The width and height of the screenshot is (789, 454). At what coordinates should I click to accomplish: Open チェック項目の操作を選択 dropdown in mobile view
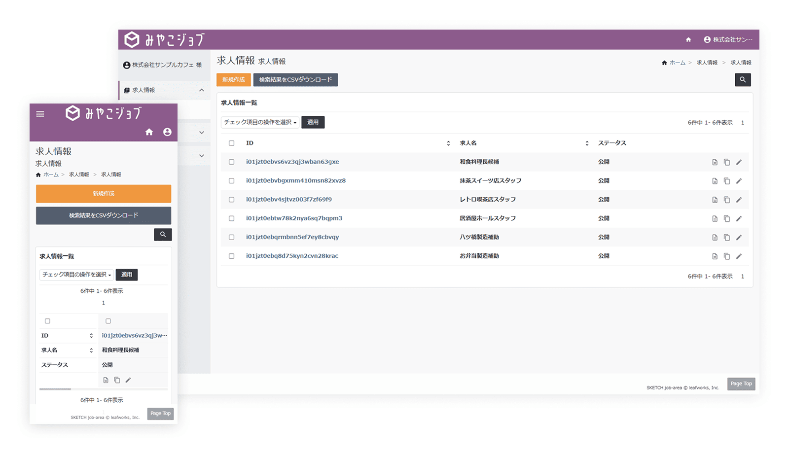(x=76, y=275)
